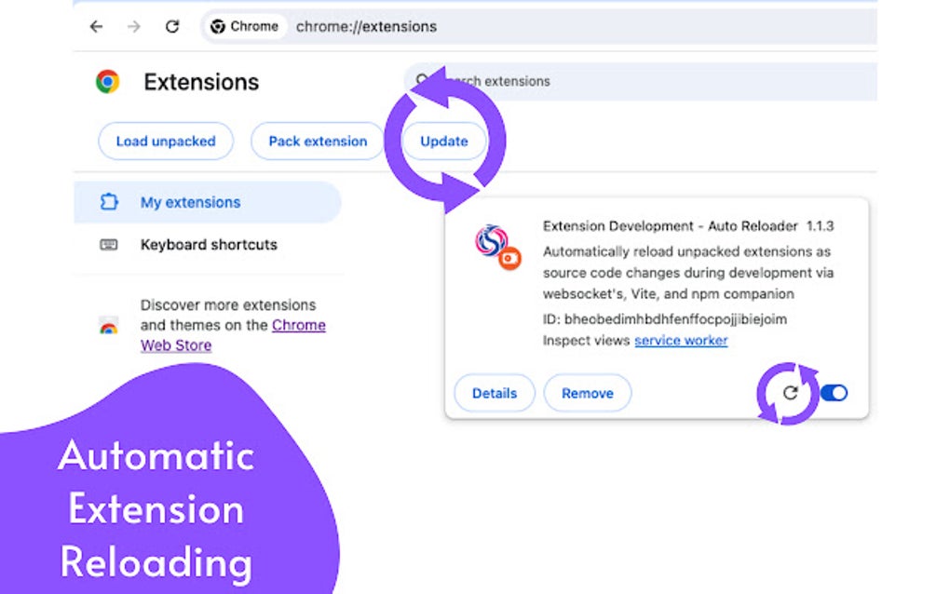The image size is (950, 594).
Task: Click the Chrome logo beside Extensions title
Action: (x=108, y=81)
